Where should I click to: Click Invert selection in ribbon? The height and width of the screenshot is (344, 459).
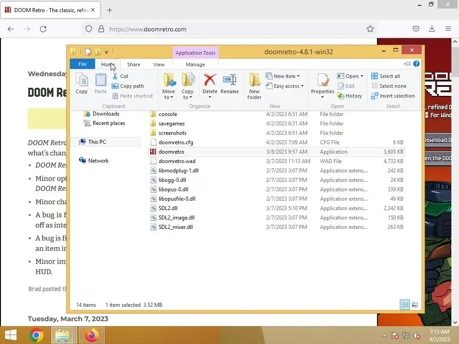(393, 96)
